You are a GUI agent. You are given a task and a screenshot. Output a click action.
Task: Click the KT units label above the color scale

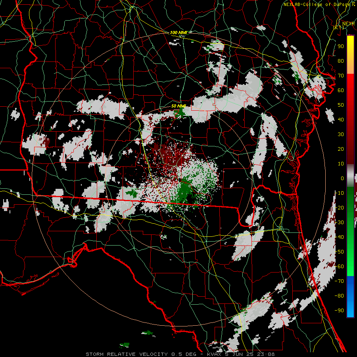(339, 27)
